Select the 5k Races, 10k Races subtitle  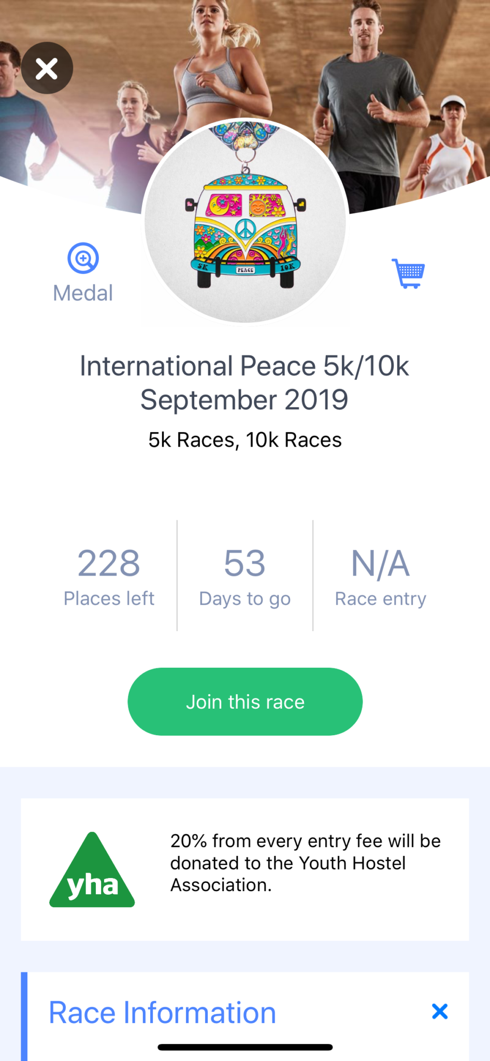click(x=244, y=440)
